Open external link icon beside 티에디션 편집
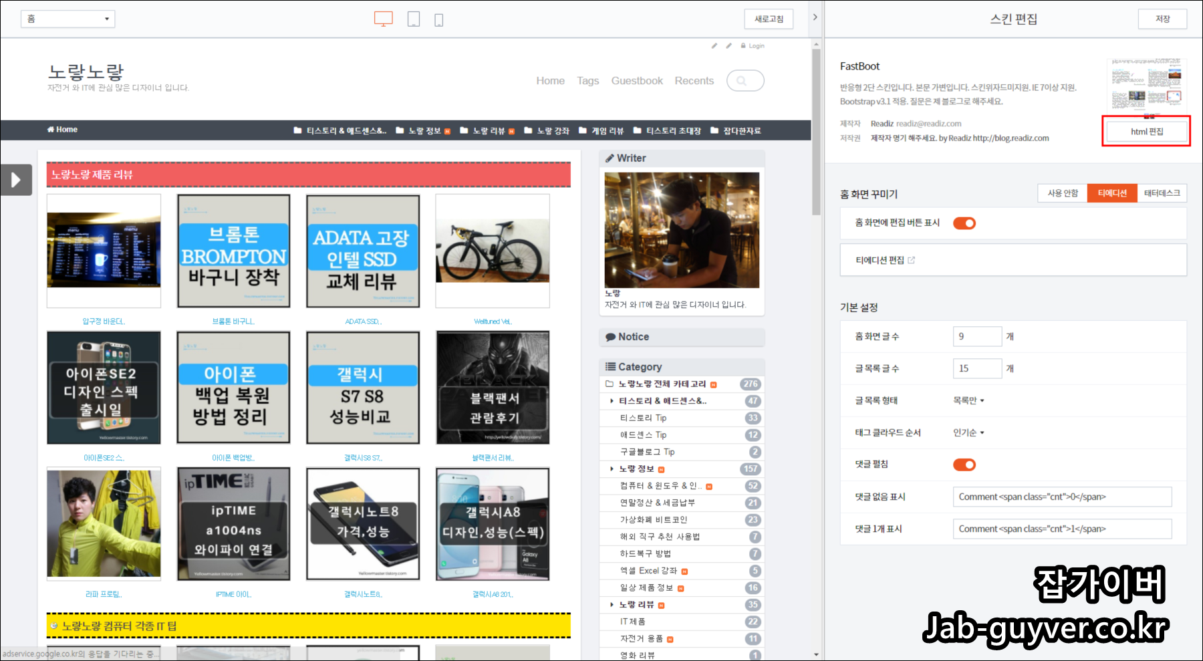This screenshot has width=1203, height=661. coord(912,260)
